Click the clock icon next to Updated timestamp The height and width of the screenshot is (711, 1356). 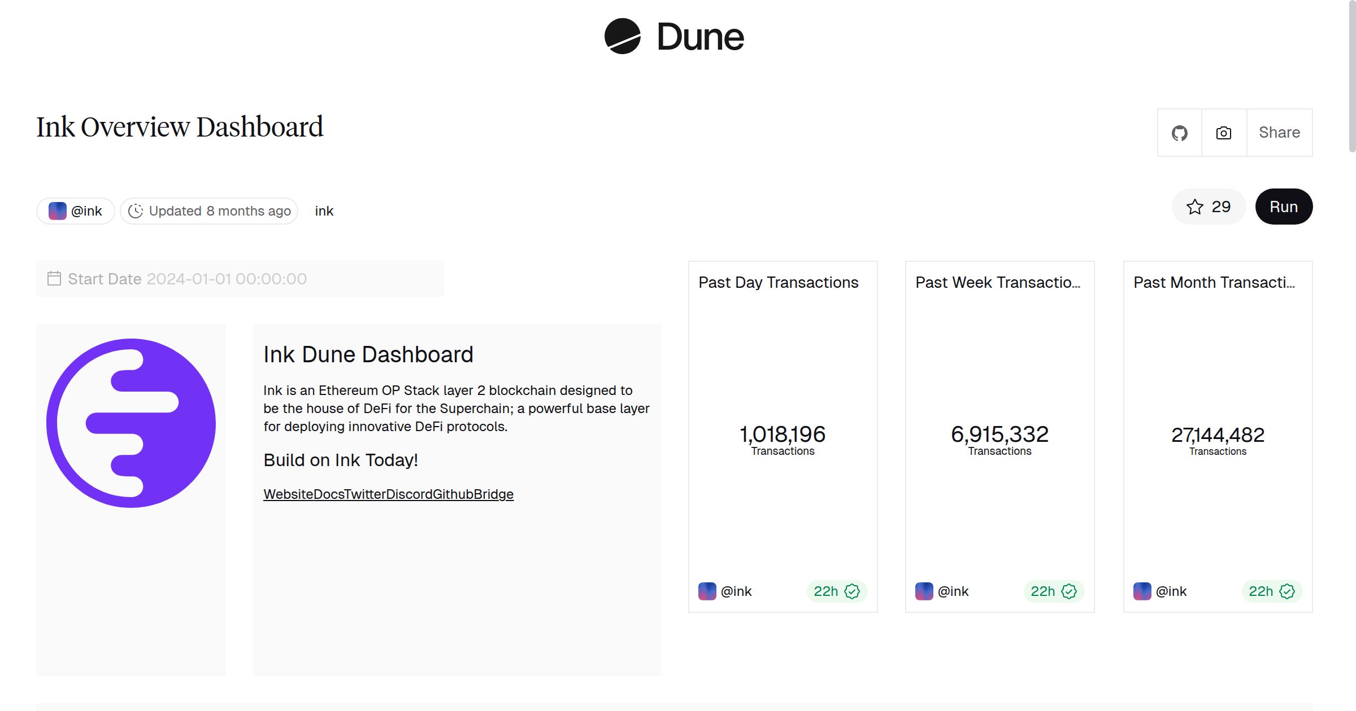pos(136,210)
